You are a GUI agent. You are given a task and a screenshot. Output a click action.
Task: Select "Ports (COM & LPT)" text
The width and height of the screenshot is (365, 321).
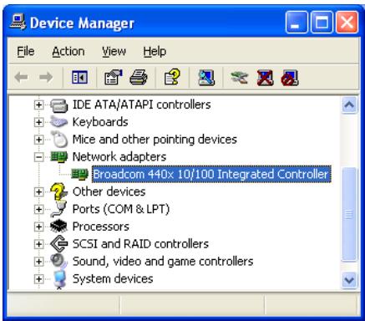tap(121, 209)
